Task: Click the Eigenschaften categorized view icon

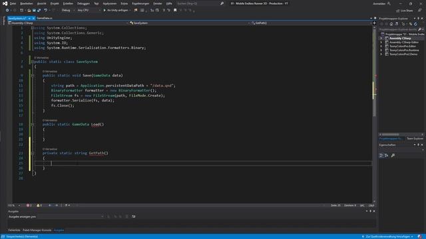Action: point(381,155)
